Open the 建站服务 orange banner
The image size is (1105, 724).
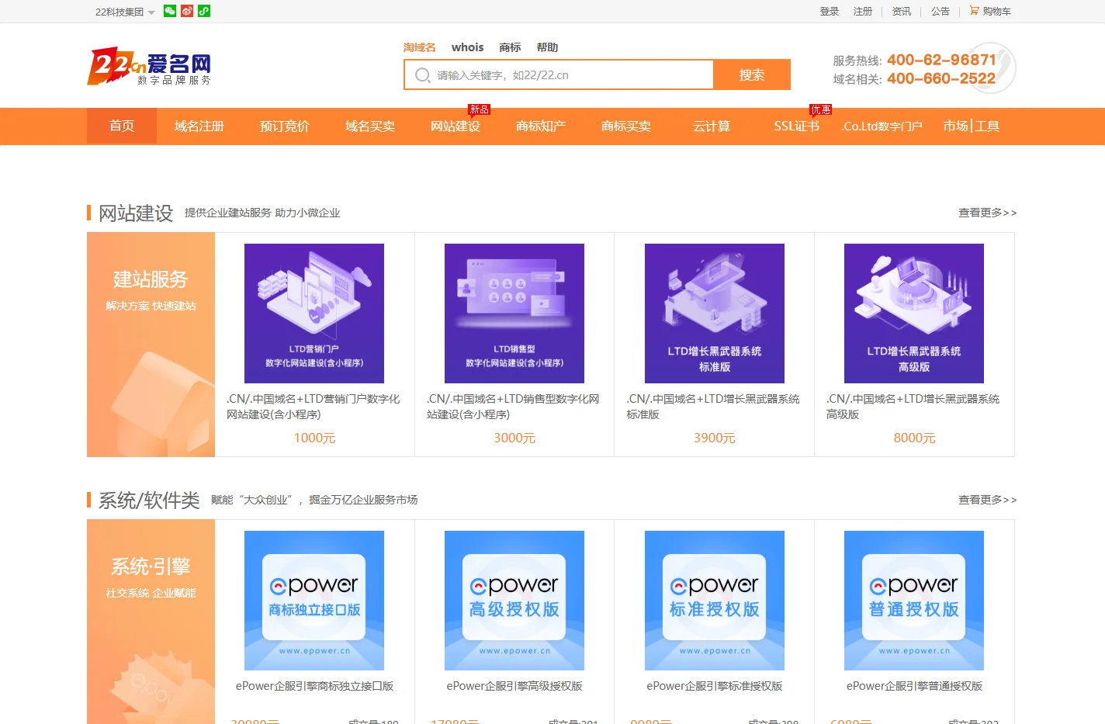pyautogui.click(x=151, y=345)
